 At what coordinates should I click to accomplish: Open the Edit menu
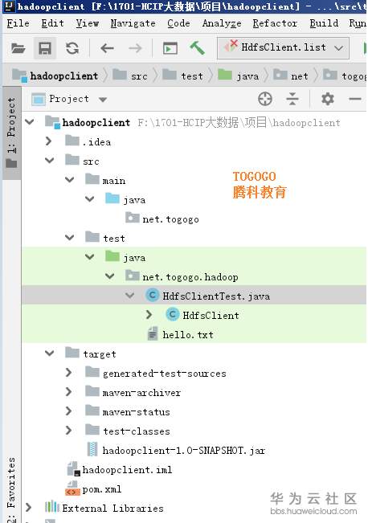coord(52,23)
